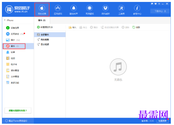Click the 检查更新 check update button
Viewport: 174px width, 125px height.
click(x=163, y=121)
